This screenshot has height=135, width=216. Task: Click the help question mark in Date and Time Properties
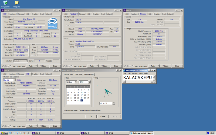[x=117, y=70]
